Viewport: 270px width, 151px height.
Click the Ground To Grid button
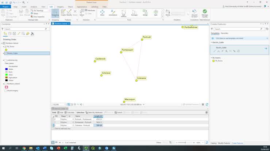click(194, 13)
